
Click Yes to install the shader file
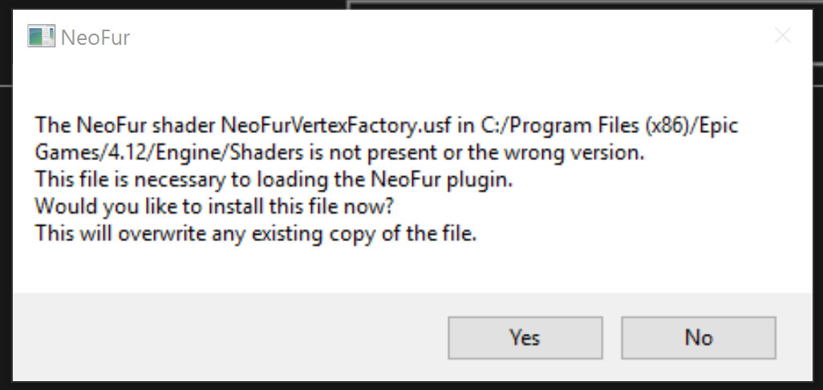[x=525, y=338]
